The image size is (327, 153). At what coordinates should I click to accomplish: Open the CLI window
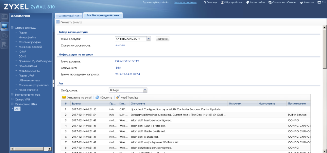321,2
